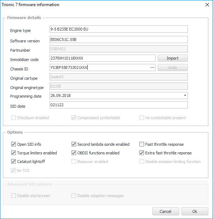The image size is (213, 219).
Task: Toggle Torque limiters enabled checkbox
Action: pos(13,153)
